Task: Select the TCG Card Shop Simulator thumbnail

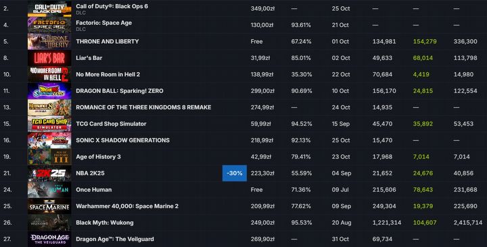Action: pyautogui.click(x=49, y=123)
